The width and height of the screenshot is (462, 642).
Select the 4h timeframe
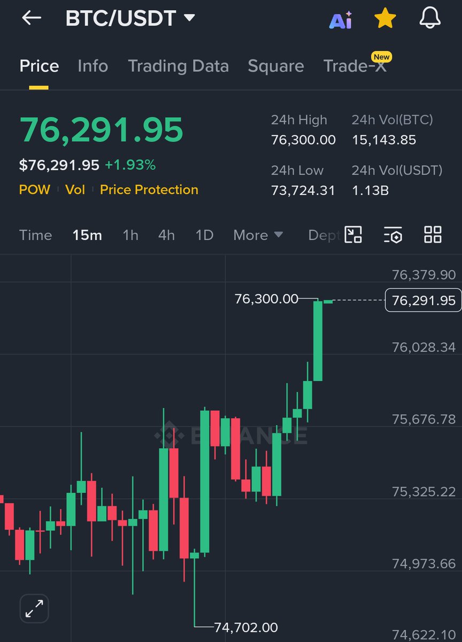(x=166, y=235)
